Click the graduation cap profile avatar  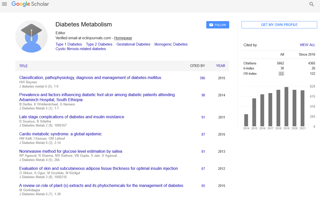(31, 36)
